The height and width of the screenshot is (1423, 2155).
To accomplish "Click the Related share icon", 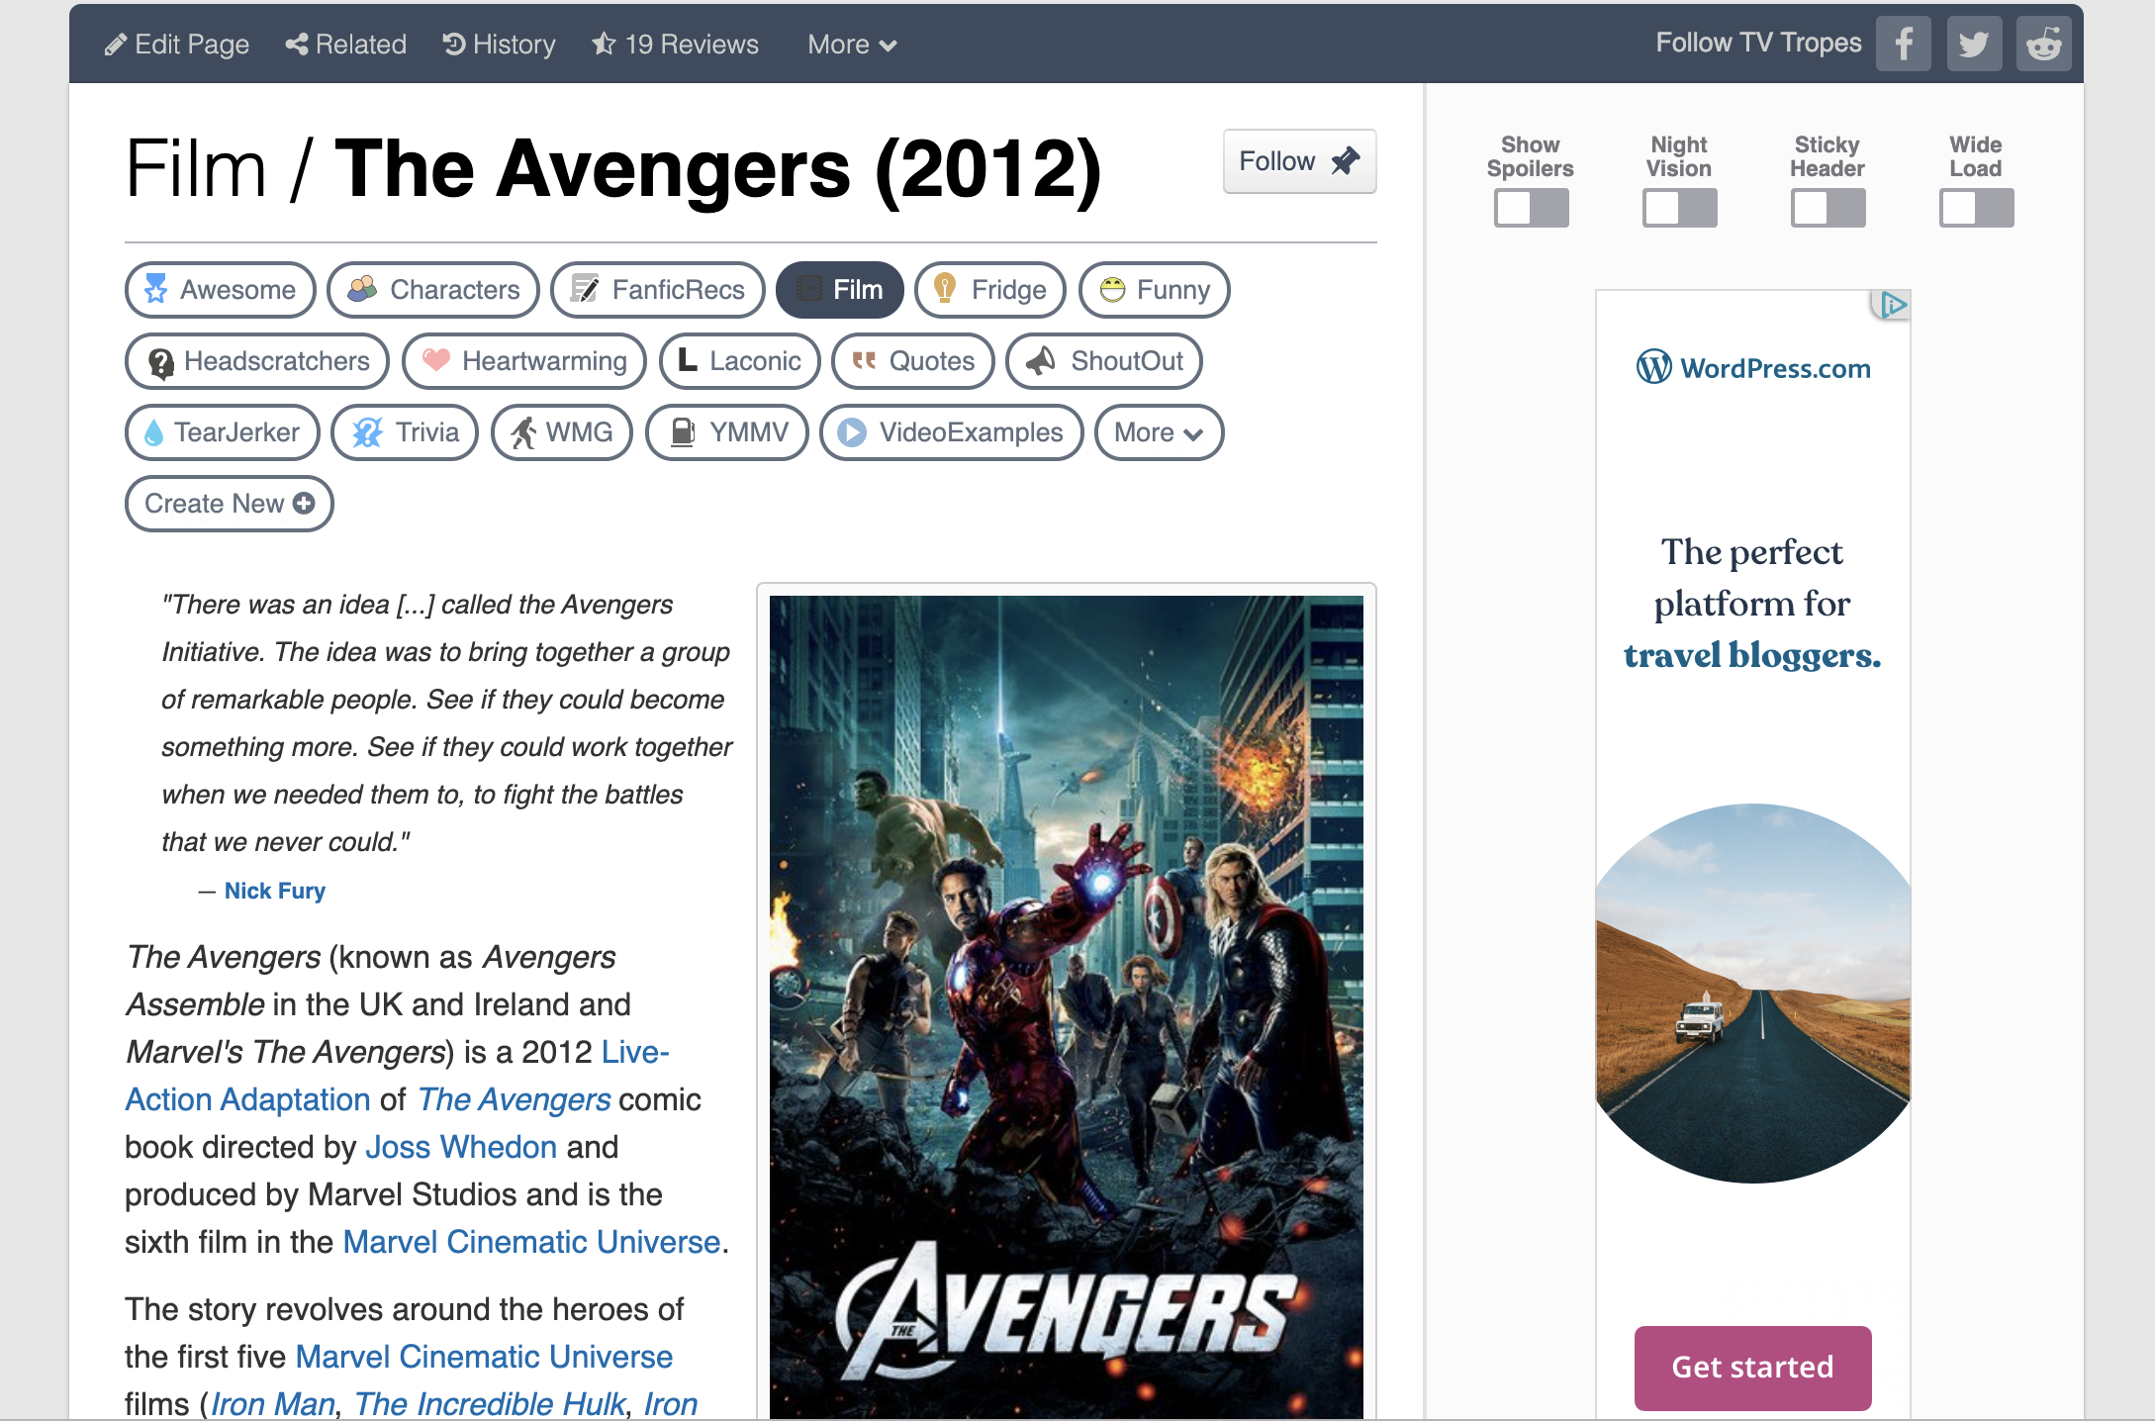I will click(296, 45).
